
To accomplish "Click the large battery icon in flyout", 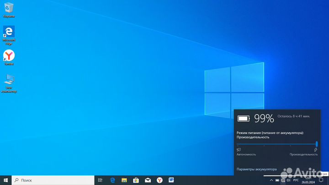I will click(x=244, y=119).
